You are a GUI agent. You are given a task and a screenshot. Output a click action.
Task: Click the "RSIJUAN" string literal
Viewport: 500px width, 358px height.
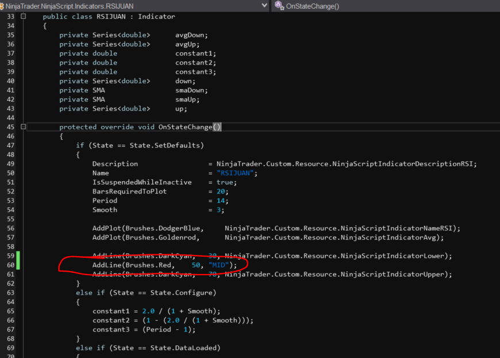pyautogui.click(x=235, y=173)
